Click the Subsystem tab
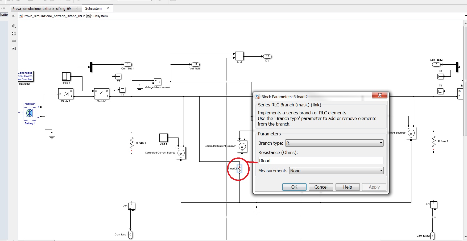The height and width of the screenshot is (241, 467). (93, 9)
